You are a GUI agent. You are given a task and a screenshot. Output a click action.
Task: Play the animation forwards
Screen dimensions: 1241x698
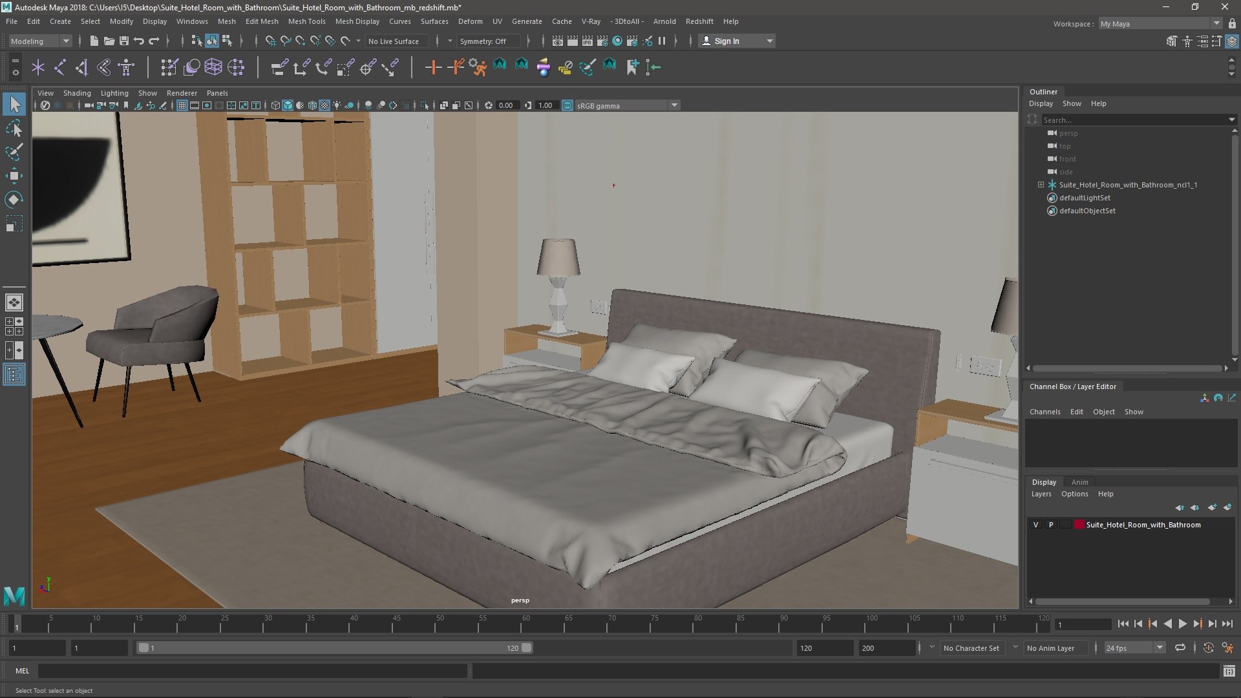click(x=1182, y=624)
